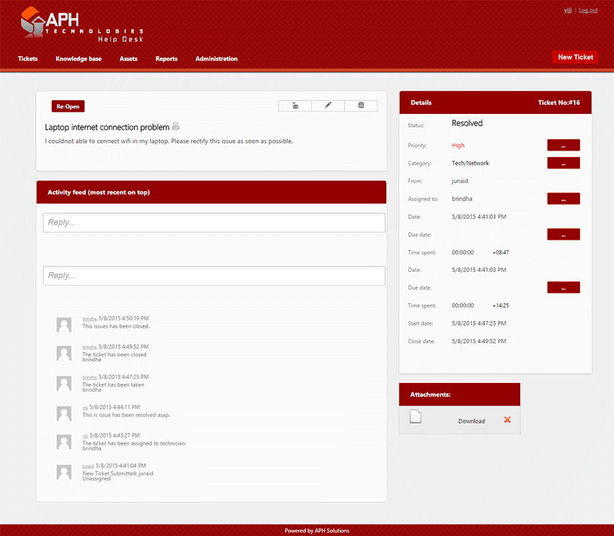Click brindha's avatar on the topmost activity entry
Screen dimensions: 614x536
(x=64, y=324)
